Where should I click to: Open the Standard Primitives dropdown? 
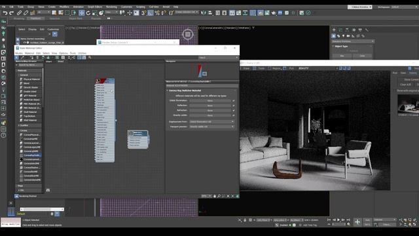tap(353, 41)
